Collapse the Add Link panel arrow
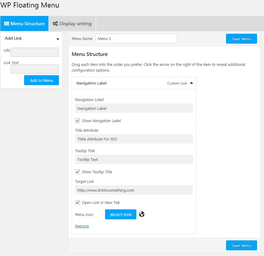Image resolution: width=264 pixels, height=256 pixels. coord(57,39)
